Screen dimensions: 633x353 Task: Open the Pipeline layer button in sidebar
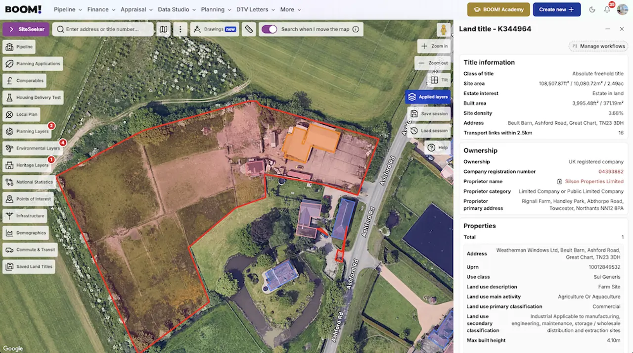point(19,47)
